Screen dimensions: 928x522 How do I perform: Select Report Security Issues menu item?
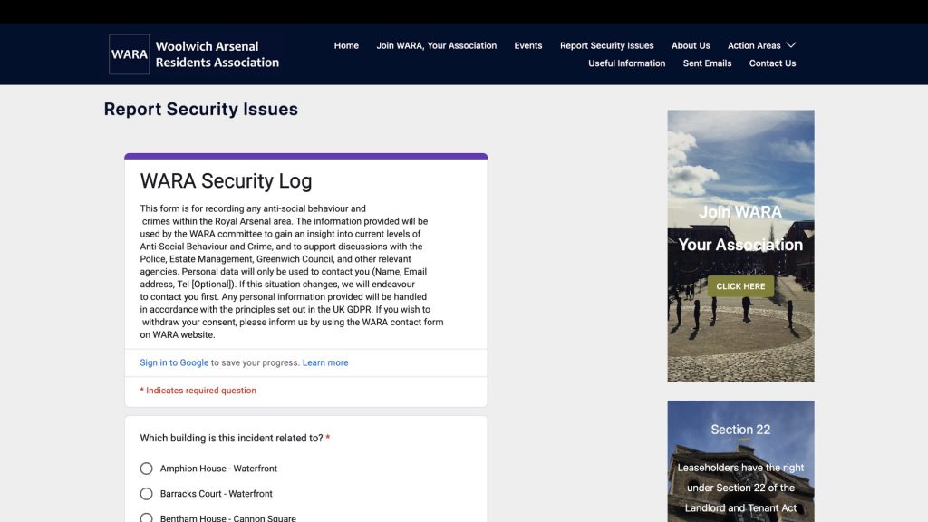pos(606,45)
